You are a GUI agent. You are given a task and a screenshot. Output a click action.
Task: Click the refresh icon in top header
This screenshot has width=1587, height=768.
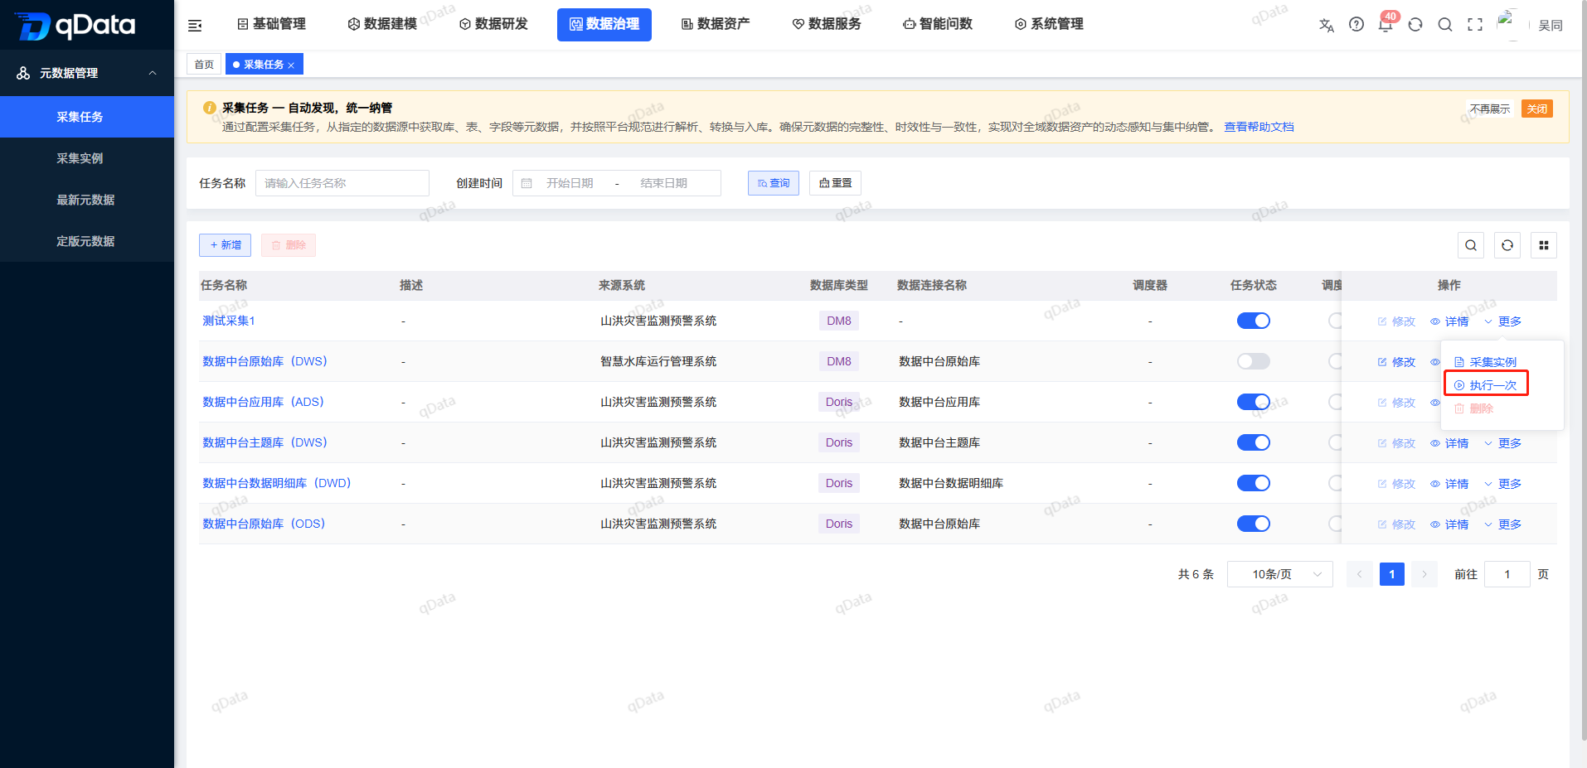pos(1415,25)
